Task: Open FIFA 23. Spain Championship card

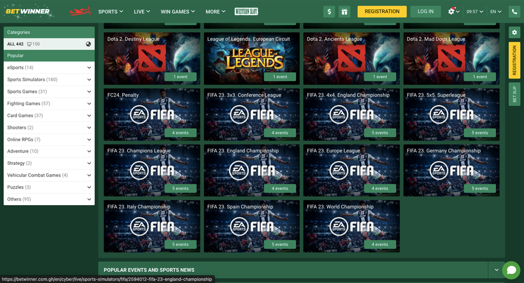Action: 252,226
